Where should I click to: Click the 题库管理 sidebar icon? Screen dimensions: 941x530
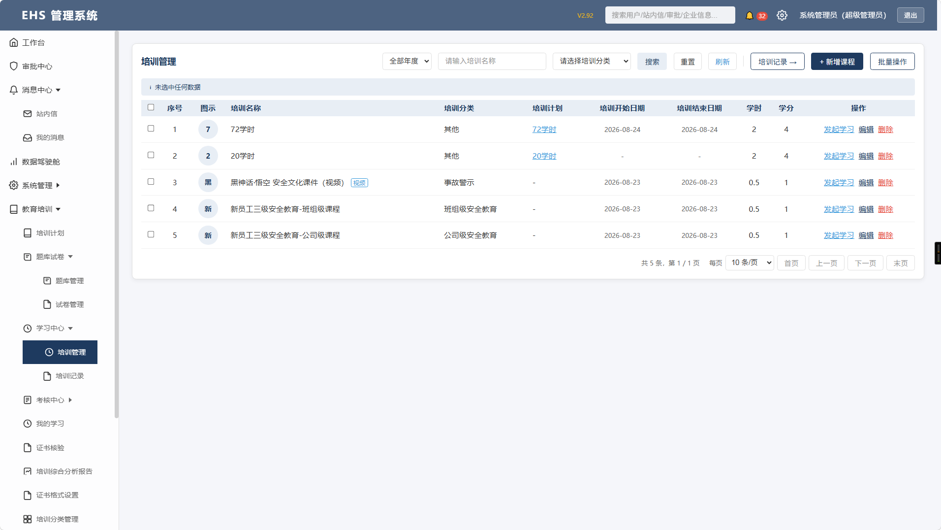[x=47, y=281]
